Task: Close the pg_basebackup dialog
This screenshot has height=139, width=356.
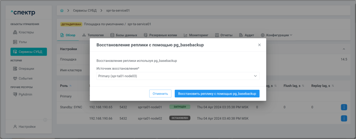Action: click(259, 45)
